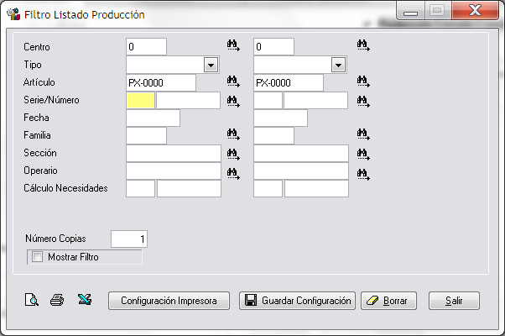This screenshot has height=336, width=505.
Task: Focus the yellow Serie field
Action: pyautogui.click(x=141, y=100)
